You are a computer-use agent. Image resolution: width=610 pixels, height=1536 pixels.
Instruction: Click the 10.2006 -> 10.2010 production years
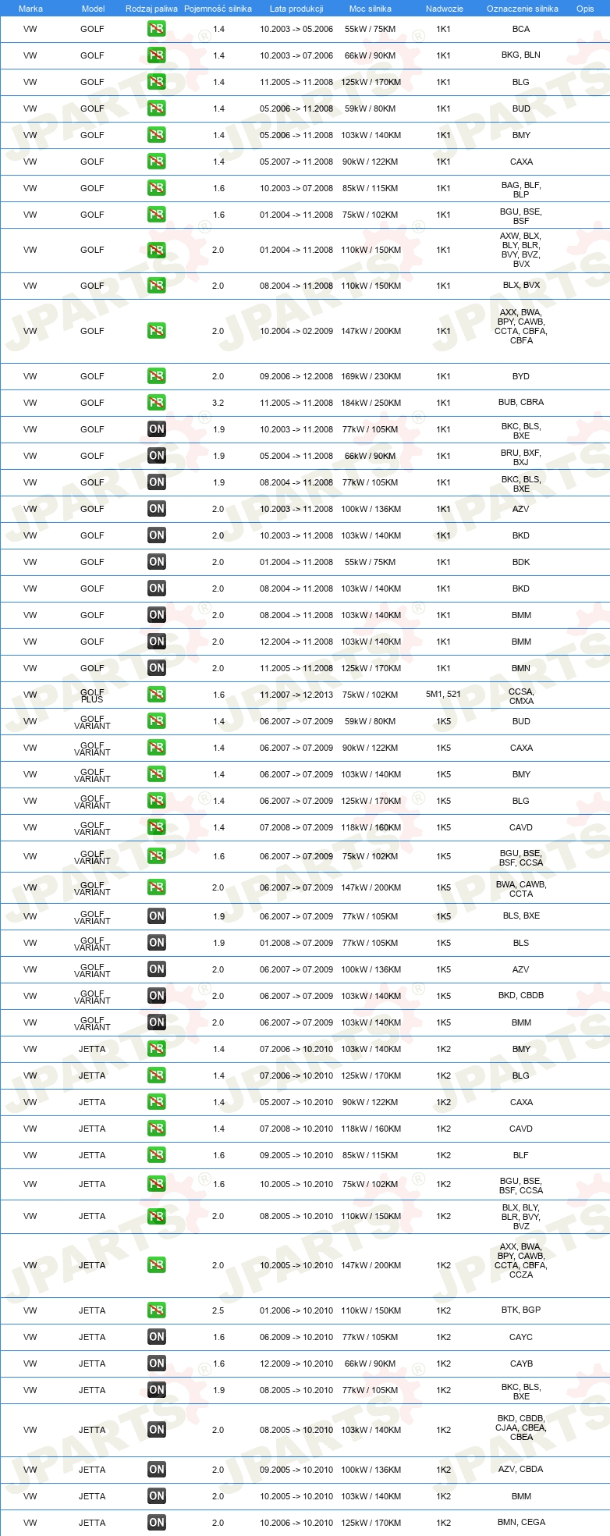coord(296,1523)
